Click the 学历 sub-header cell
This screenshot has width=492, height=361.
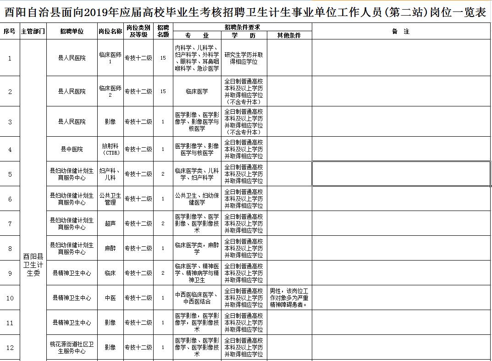click(x=244, y=35)
